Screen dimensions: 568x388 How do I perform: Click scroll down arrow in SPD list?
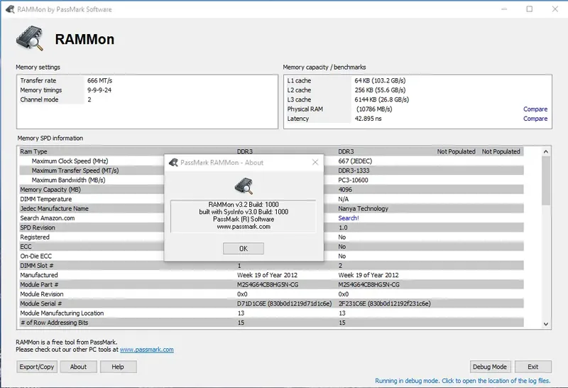click(546, 324)
